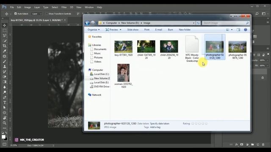The width and height of the screenshot is (271, 152).
Task: Toggle the Auto-Select checkbox
Action: tap(16, 14)
